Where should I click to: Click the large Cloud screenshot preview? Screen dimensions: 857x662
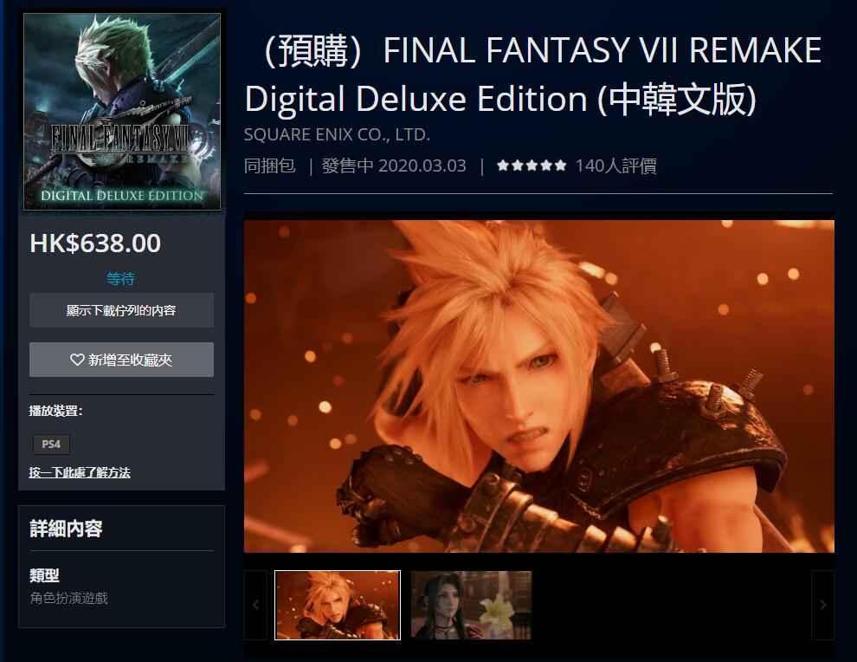[x=539, y=386]
